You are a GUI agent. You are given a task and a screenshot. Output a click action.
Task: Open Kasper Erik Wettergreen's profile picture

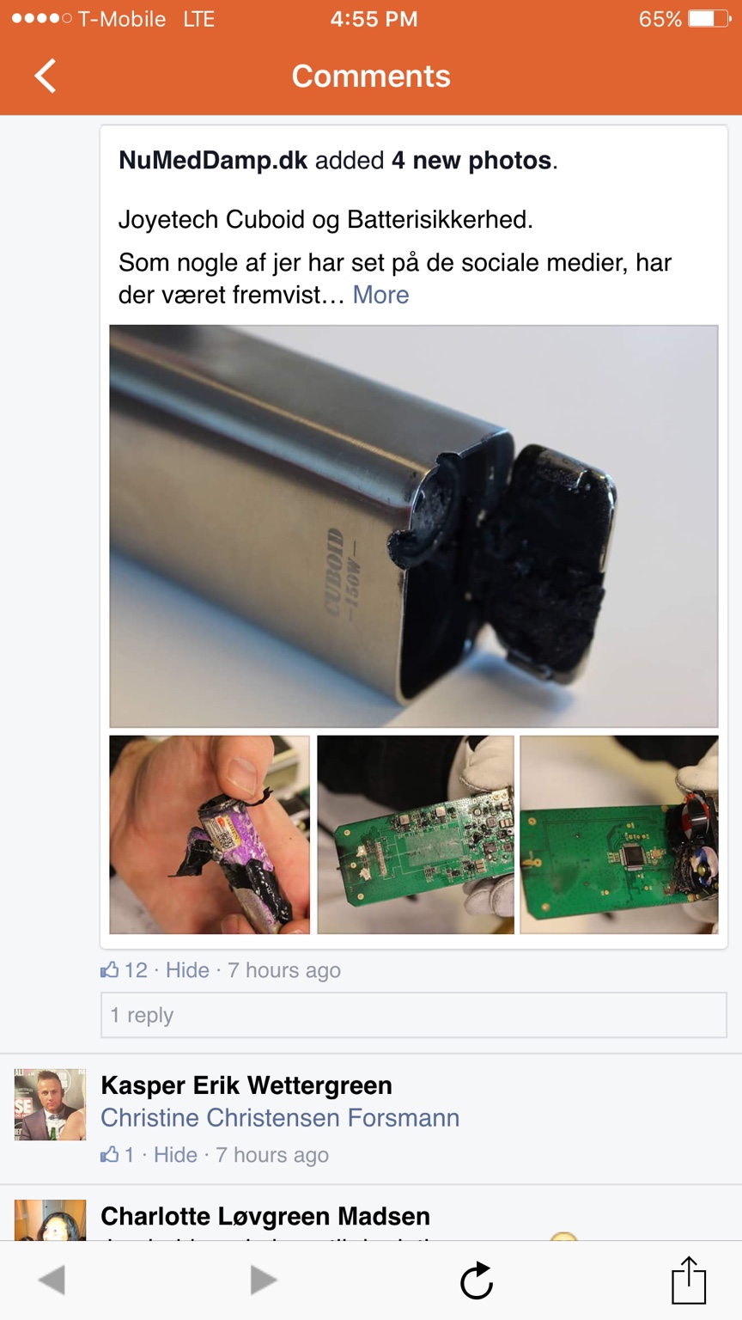click(50, 1104)
